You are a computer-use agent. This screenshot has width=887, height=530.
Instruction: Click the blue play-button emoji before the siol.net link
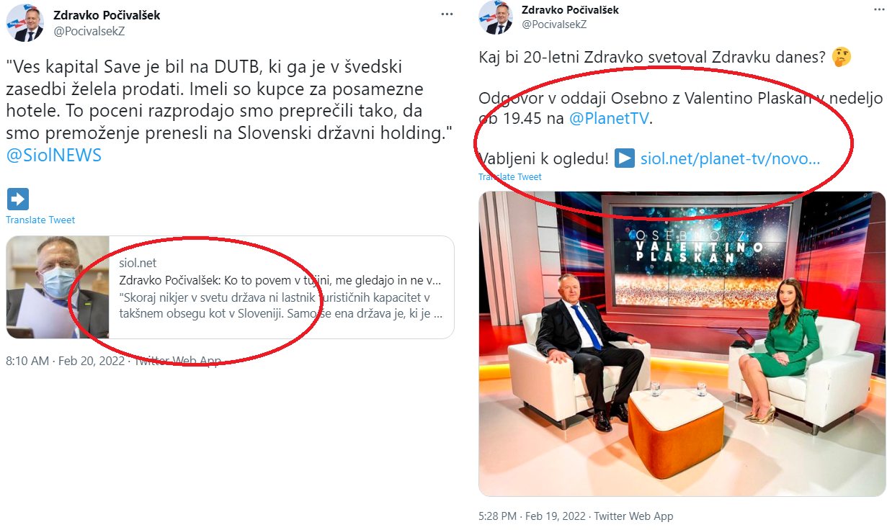pyautogui.click(x=625, y=158)
